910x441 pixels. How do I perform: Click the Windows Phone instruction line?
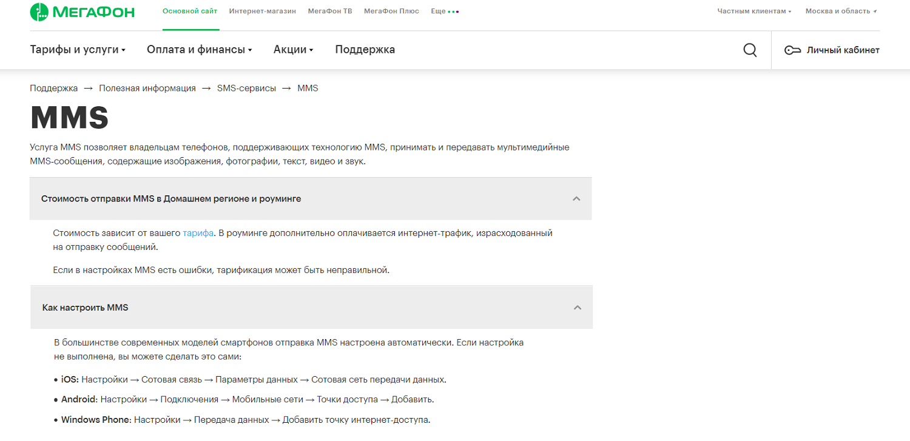point(242,420)
